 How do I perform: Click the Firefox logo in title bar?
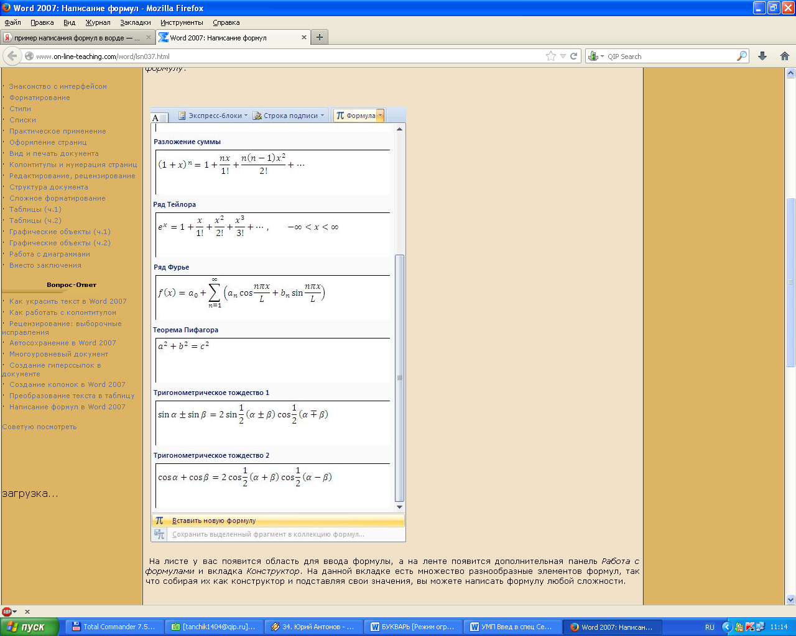click(6, 8)
